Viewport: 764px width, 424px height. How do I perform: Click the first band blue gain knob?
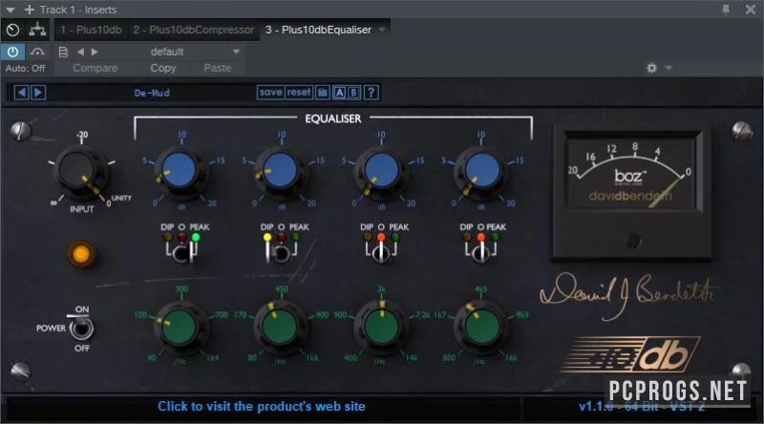coord(180,171)
